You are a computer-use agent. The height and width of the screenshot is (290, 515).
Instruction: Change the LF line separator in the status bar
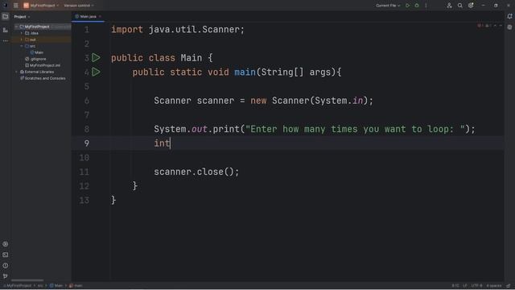point(465,286)
